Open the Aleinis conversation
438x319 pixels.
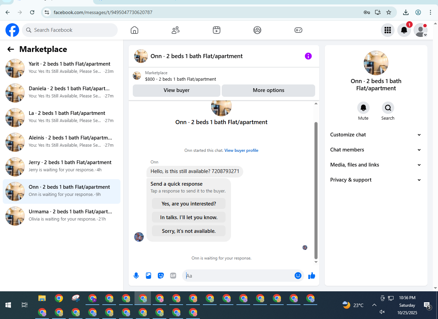[62, 142]
